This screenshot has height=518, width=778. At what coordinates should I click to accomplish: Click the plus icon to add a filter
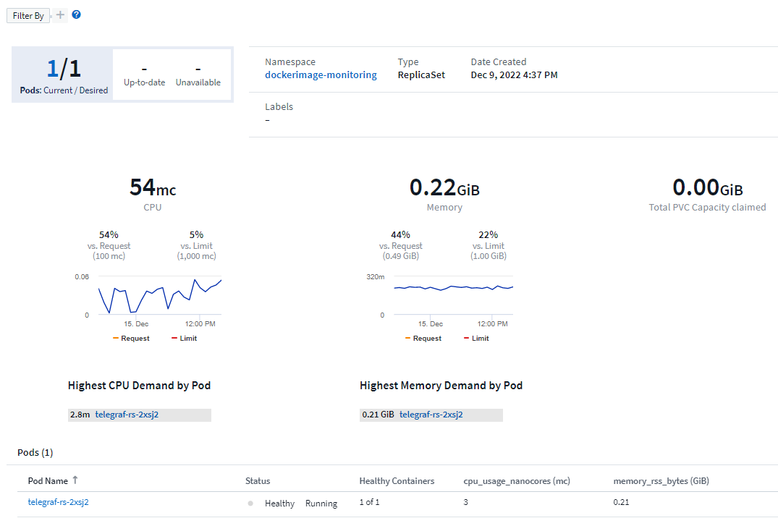[x=60, y=15]
